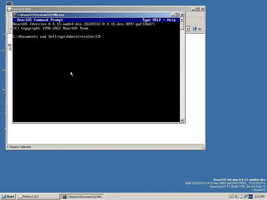Click the device/hardware question-mark tray icon
267x200 pixels.
[x=241, y=197]
